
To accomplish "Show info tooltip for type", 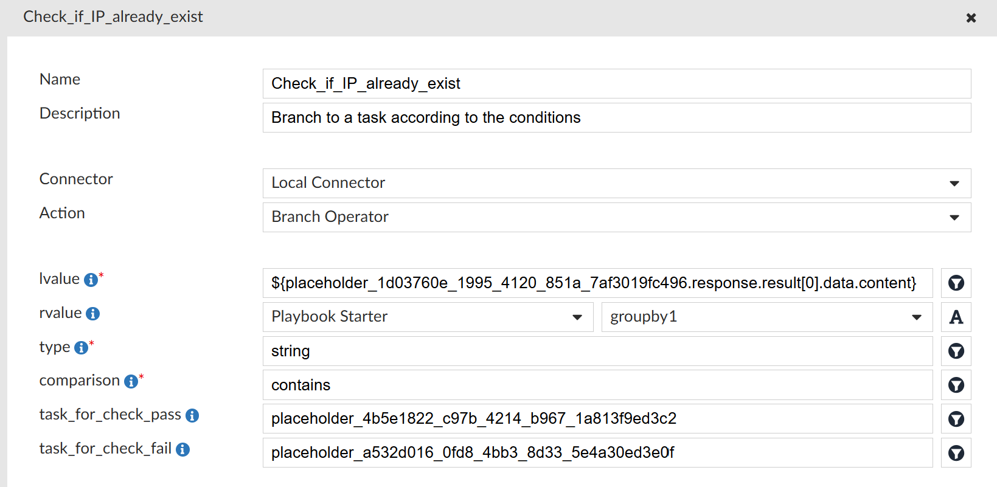I will pyautogui.click(x=81, y=348).
